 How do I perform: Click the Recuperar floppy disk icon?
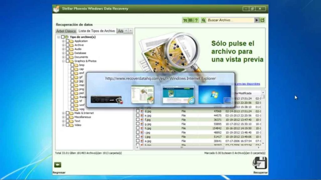(x=260, y=163)
